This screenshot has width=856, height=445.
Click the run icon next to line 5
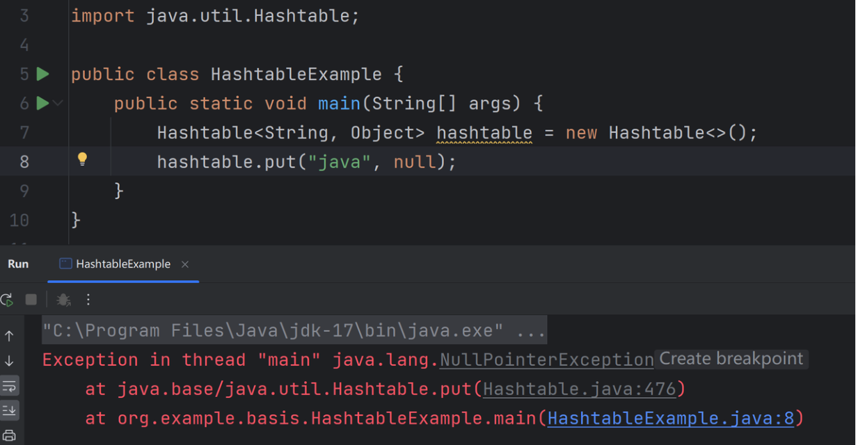pos(42,74)
